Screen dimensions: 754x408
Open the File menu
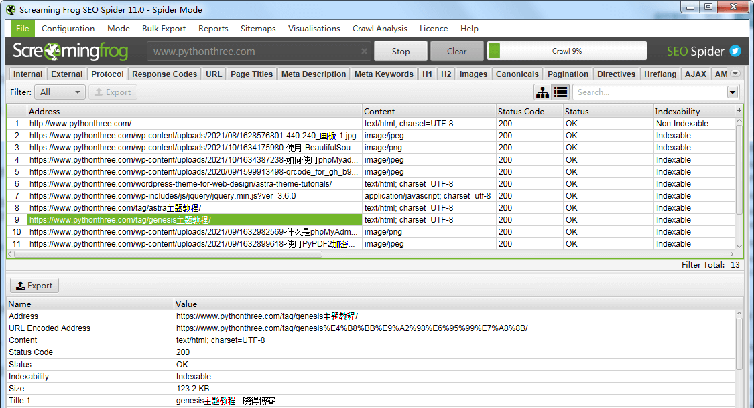tap(23, 28)
